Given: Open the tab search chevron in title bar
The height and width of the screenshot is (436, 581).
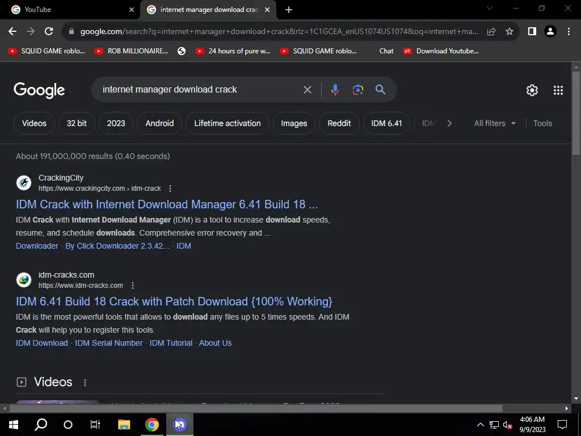Looking at the screenshot, I should [x=490, y=8].
